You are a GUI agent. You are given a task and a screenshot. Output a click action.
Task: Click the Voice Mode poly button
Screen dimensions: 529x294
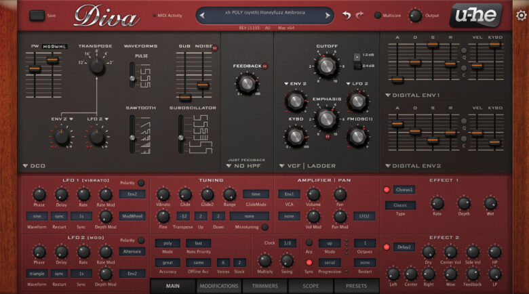point(168,243)
